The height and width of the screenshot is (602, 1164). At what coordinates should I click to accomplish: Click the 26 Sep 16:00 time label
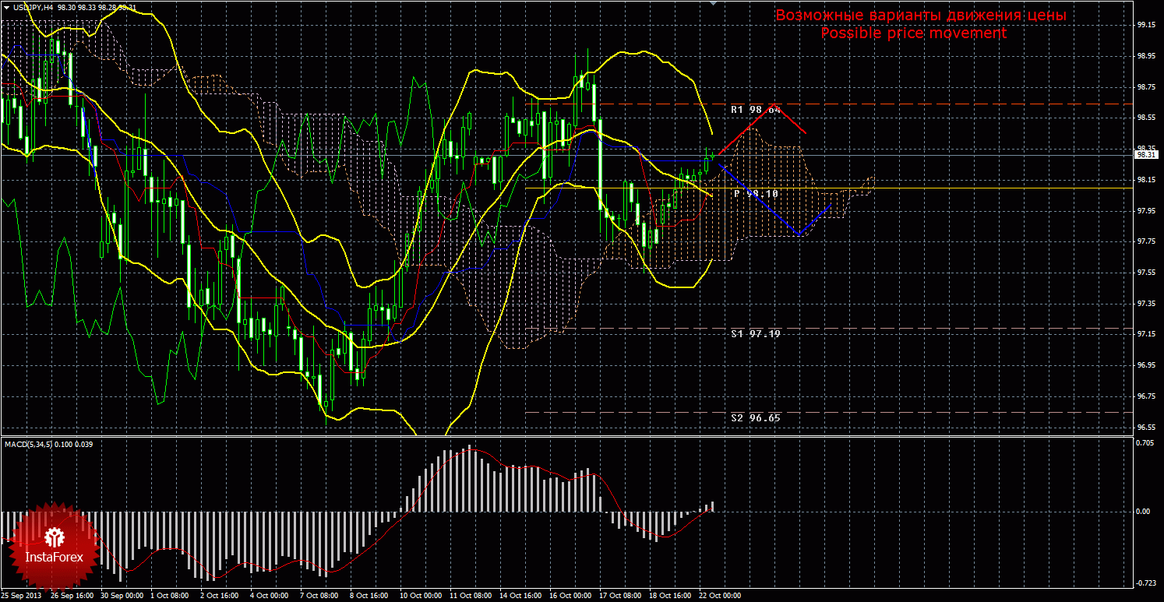coord(72,596)
